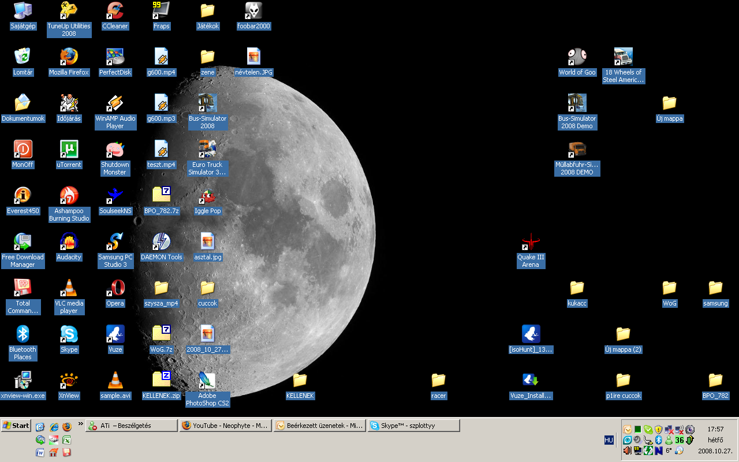Launch XnView shortcut

tap(69, 386)
